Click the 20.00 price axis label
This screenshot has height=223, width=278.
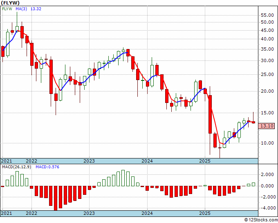coord(267,91)
